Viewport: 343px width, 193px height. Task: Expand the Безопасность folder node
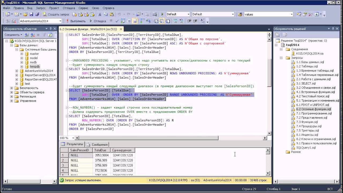[x=12, y=88]
